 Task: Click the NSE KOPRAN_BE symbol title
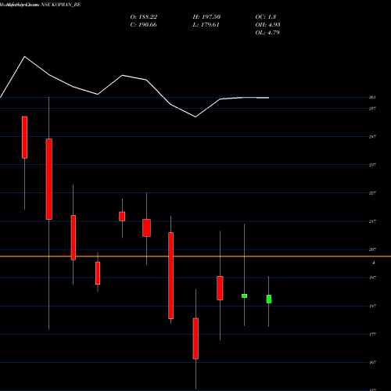pos(61,5)
